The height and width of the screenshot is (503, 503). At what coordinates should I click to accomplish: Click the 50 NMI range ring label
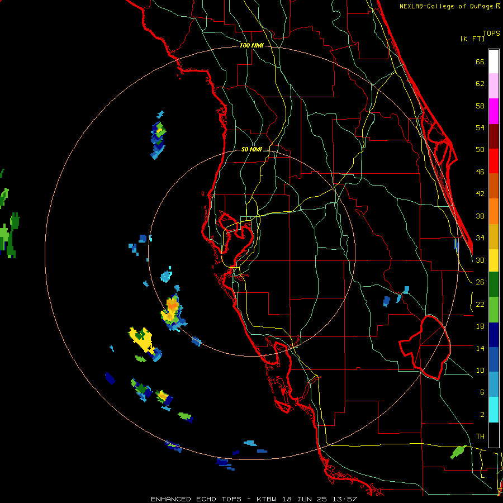pyautogui.click(x=251, y=149)
